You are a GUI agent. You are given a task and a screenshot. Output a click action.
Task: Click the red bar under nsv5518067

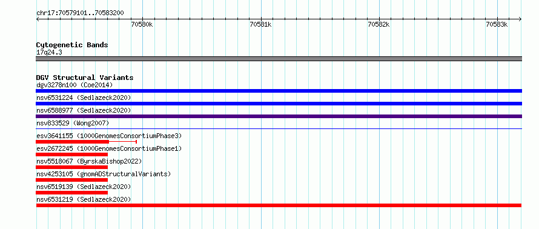click(72, 167)
